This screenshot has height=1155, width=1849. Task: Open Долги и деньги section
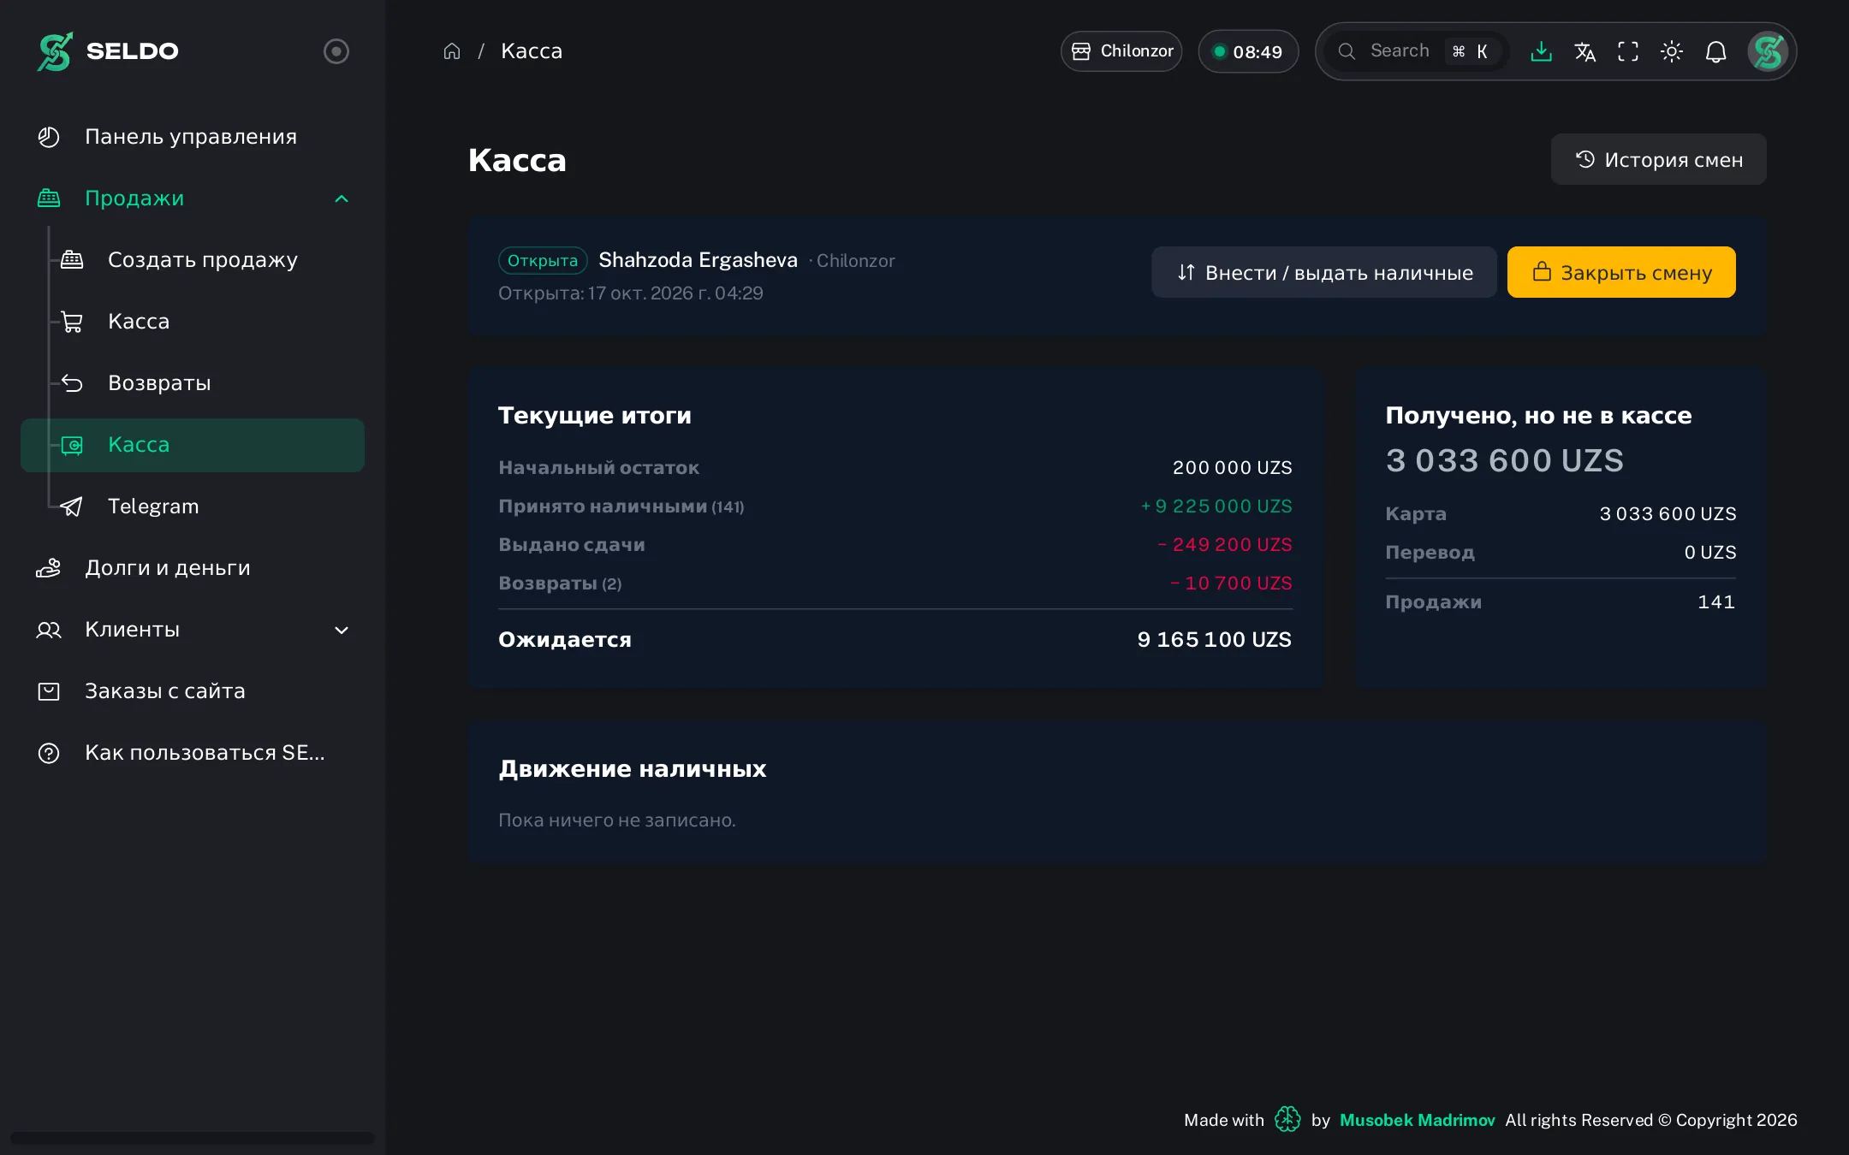[x=193, y=568]
